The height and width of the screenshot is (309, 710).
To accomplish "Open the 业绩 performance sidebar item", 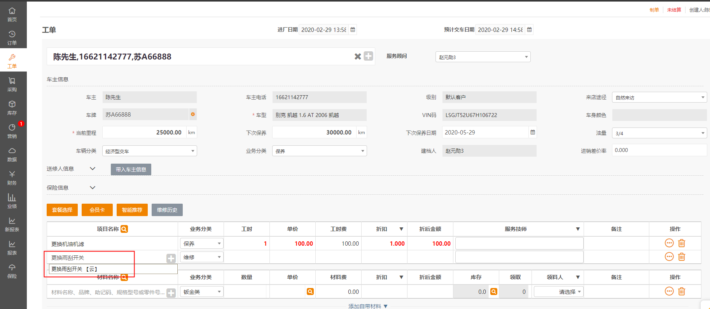I will 12,201.
